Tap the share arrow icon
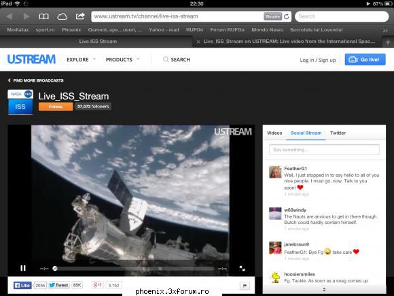Screen dimensions: 394x296 [80, 16]
